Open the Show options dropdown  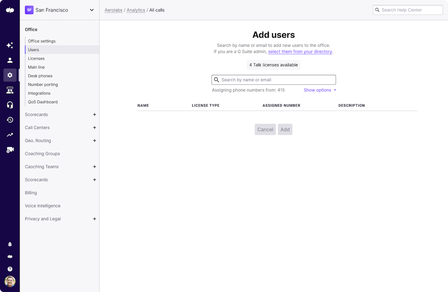[x=320, y=90]
